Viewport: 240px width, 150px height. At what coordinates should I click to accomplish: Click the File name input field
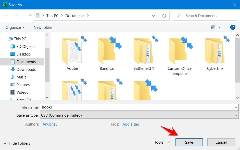click(x=137, y=107)
